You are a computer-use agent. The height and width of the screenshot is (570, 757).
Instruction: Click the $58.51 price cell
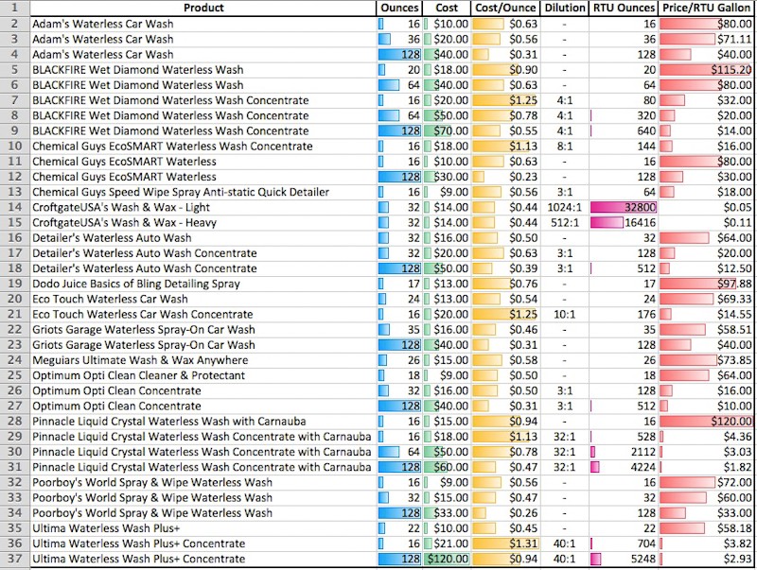pos(706,330)
